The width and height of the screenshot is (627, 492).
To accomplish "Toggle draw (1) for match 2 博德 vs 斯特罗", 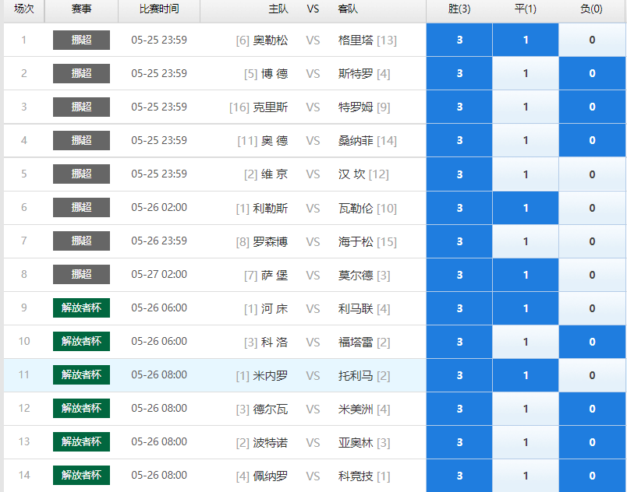I will click(x=526, y=73).
